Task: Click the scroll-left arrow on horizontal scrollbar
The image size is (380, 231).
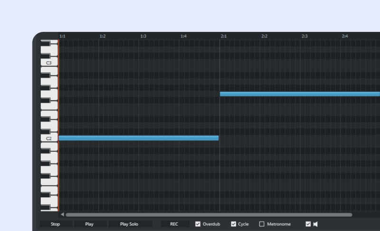Action: pyautogui.click(x=62, y=215)
